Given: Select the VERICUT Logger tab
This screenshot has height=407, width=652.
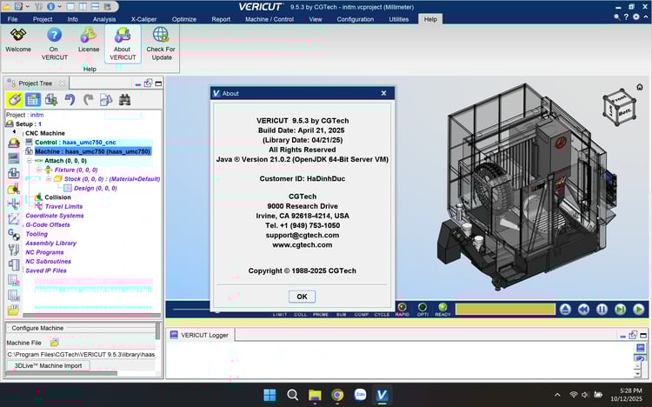Looking at the screenshot, I should (200, 335).
